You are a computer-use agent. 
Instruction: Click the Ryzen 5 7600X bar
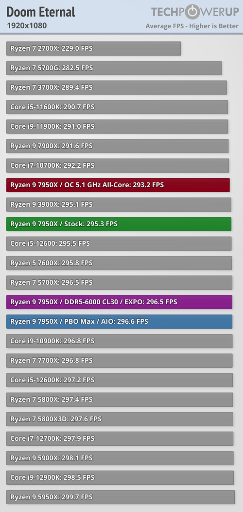pos(119,263)
